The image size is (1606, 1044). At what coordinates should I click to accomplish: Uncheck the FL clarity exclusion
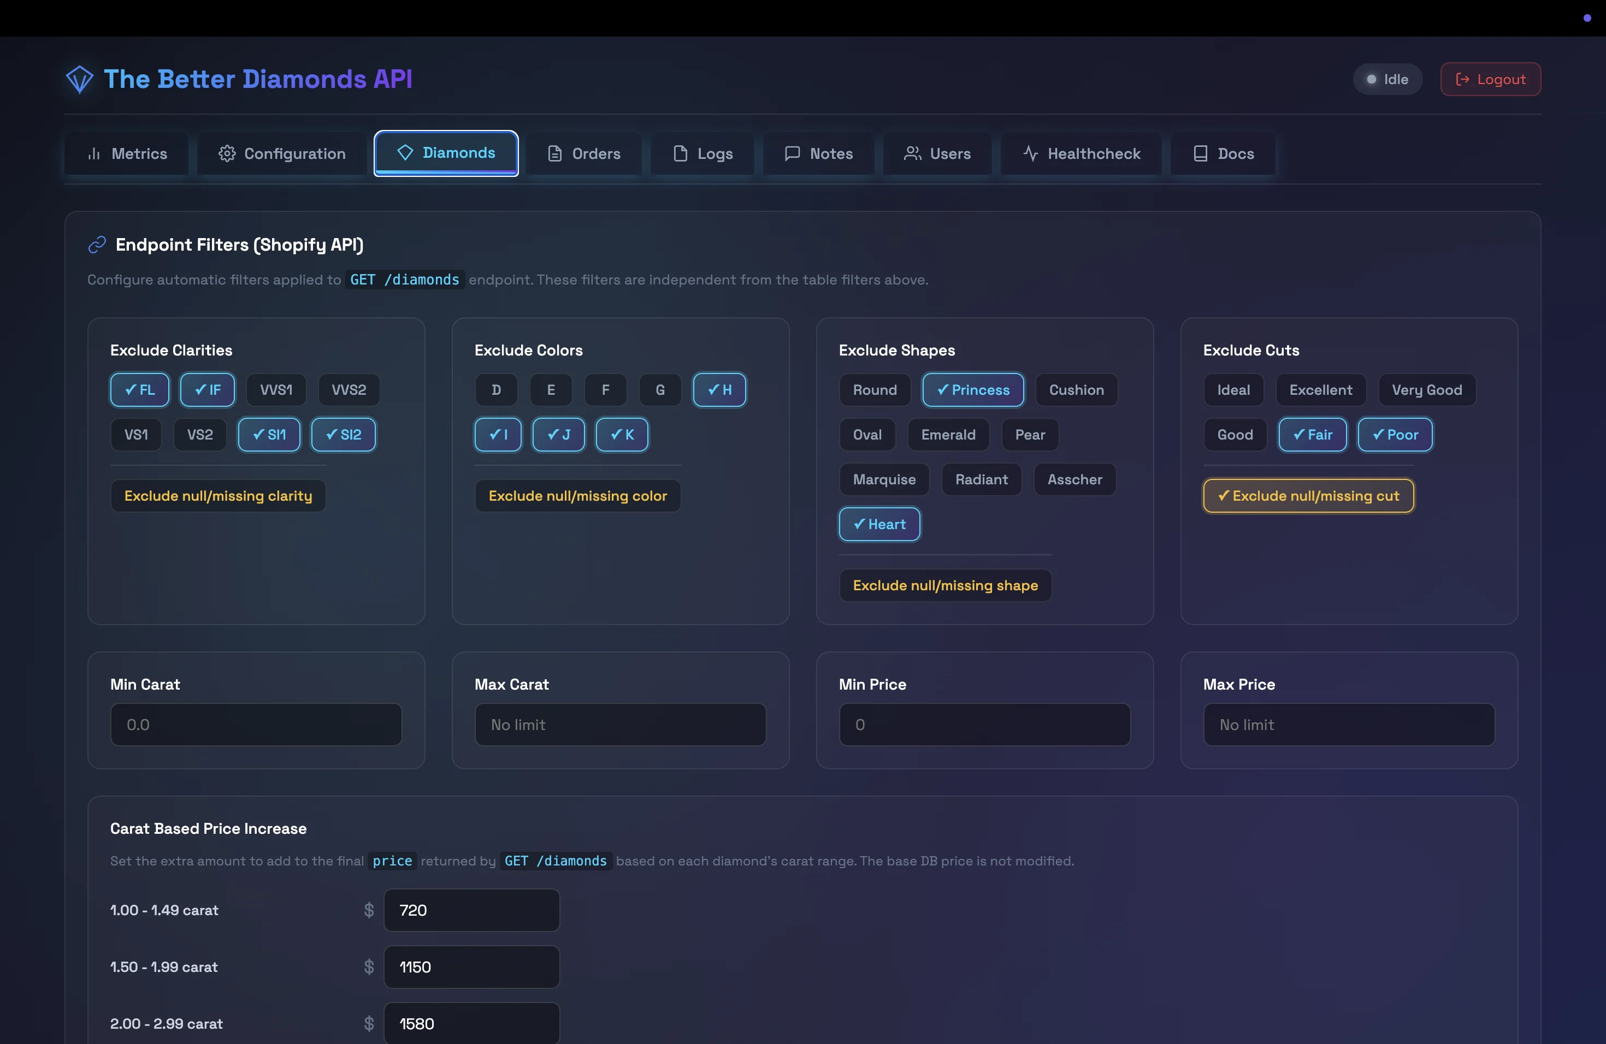140,390
